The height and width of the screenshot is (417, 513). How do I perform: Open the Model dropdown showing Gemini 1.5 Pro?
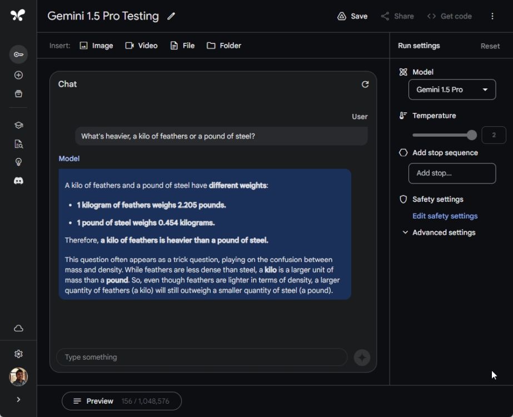coord(452,90)
